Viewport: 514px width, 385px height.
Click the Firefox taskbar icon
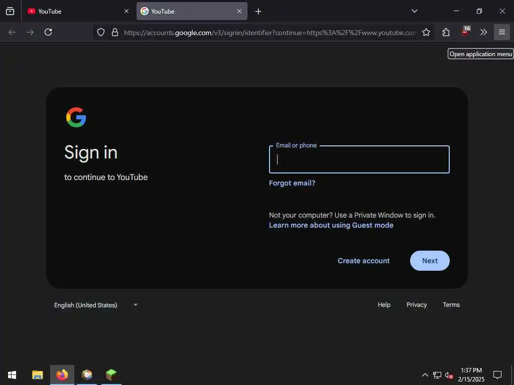62,375
